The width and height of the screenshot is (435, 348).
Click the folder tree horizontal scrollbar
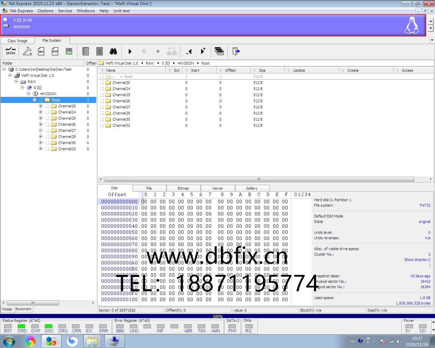pos(33,303)
